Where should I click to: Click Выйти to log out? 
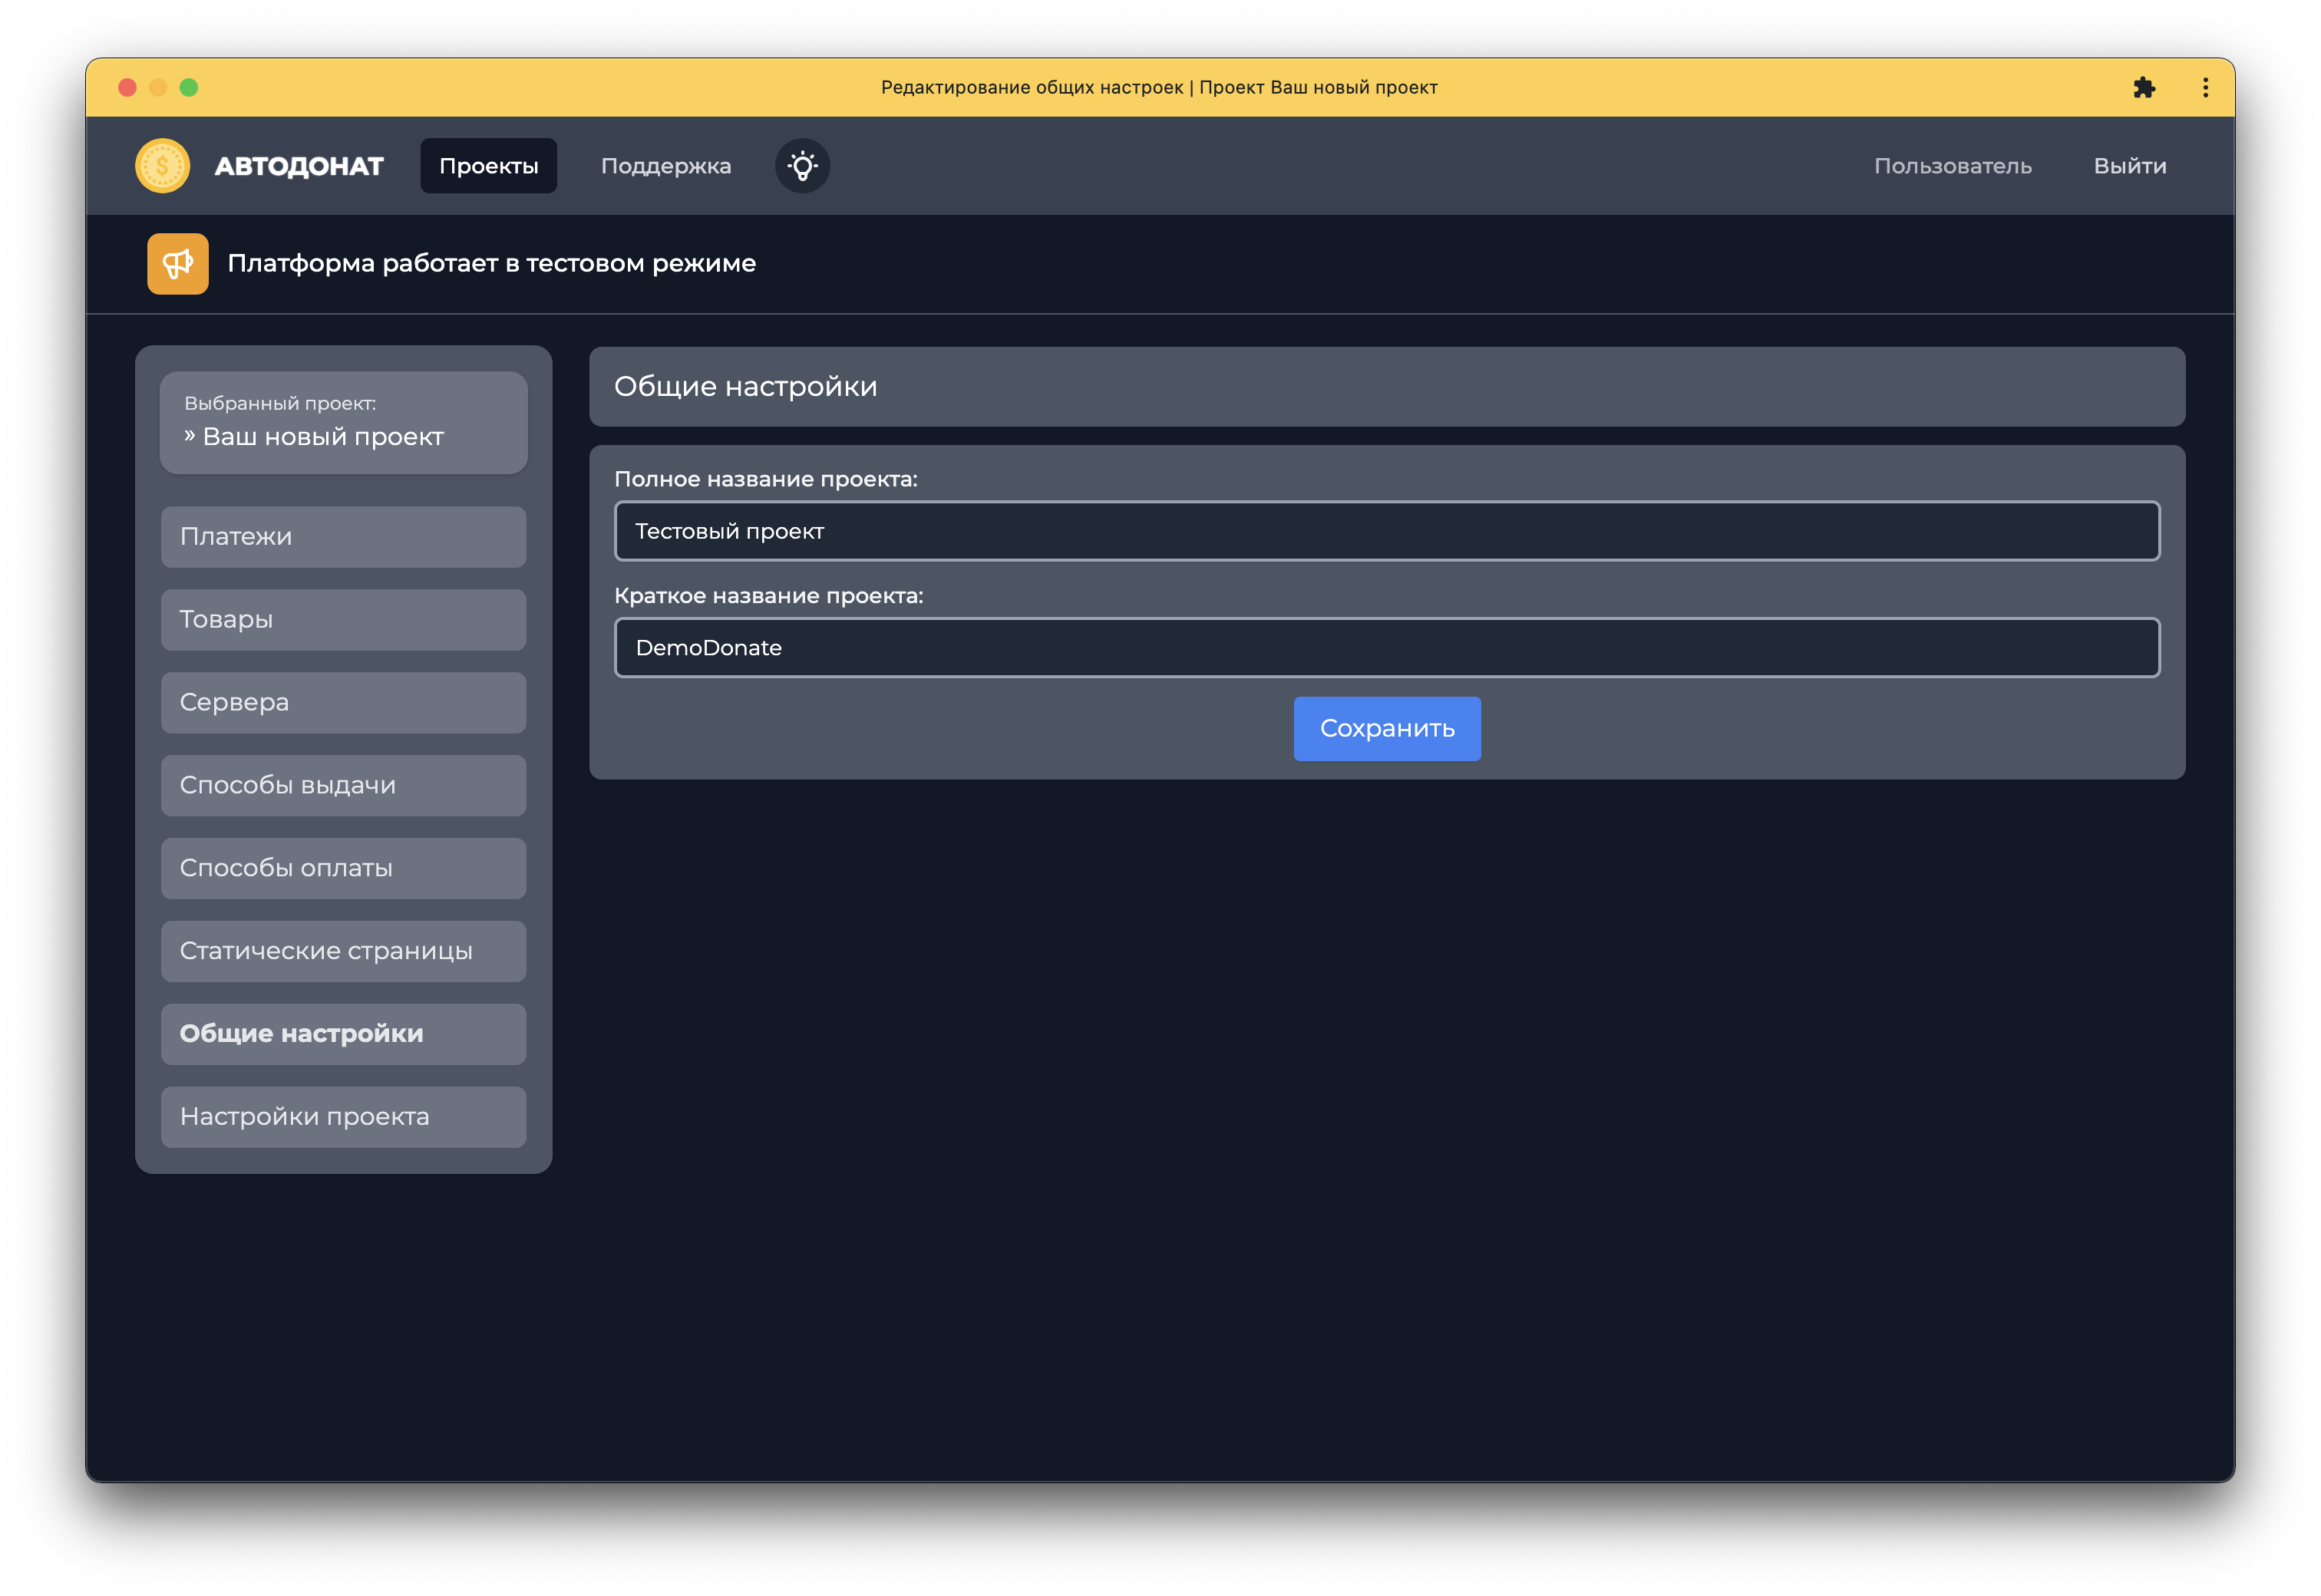point(2129,166)
